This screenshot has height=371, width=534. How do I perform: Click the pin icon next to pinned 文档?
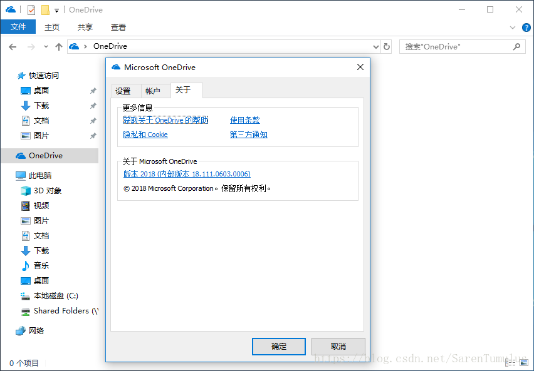tap(93, 121)
